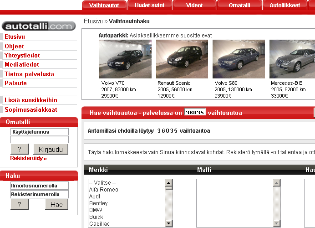The height and width of the screenshot is (228, 315).
Task: Open the Videot tab
Action: pyautogui.click(x=194, y=5)
